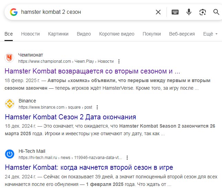The width and height of the screenshot is (222, 188).
Task: Click the Чемпионат site favicon
Action: (x=9, y=58)
